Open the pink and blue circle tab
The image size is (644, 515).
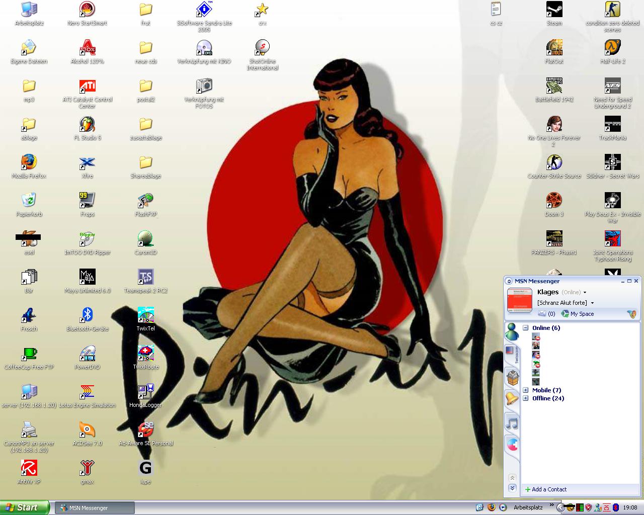coord(512,445)
